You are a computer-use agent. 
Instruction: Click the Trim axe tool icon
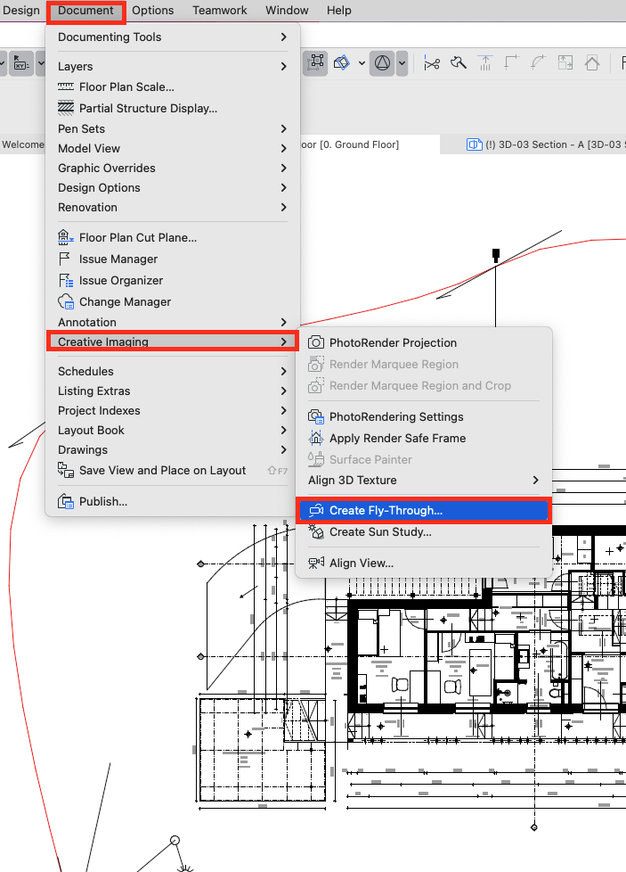pyautogui.click(x=459, y=62)
